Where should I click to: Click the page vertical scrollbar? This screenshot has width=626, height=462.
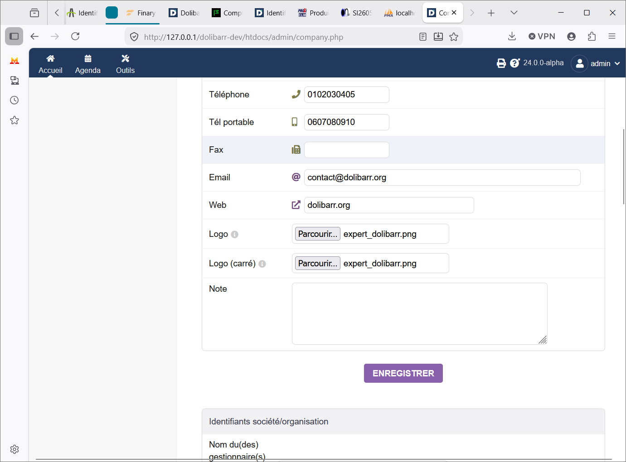[x=624, y=167]
